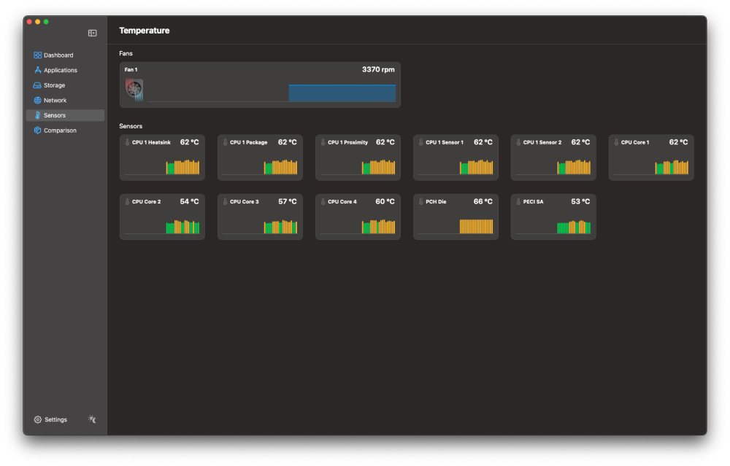Viewport: 730px width, 466px height.
Task: Click the CPU Core 1 thermometer icon
Action: coord(616,142)
